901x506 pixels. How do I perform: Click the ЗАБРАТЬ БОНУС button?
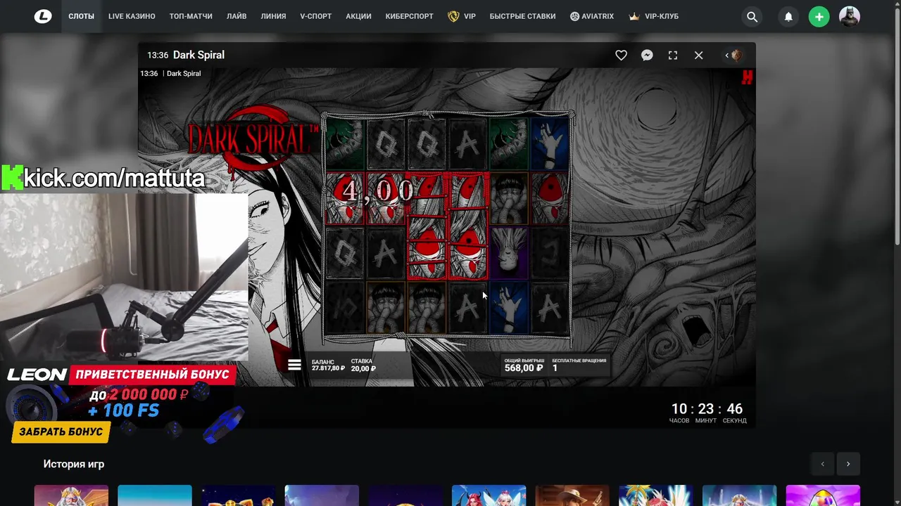61,432
